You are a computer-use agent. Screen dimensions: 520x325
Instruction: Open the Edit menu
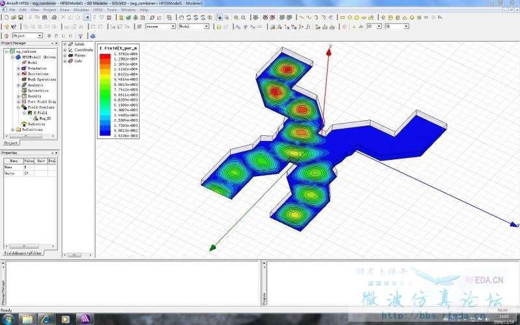tap(23, 10)
